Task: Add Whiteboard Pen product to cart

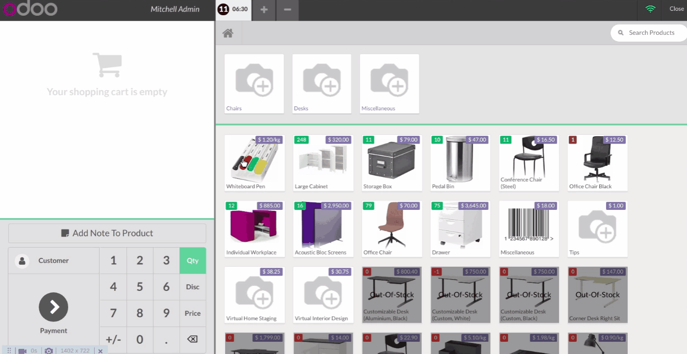Action: 254,163
